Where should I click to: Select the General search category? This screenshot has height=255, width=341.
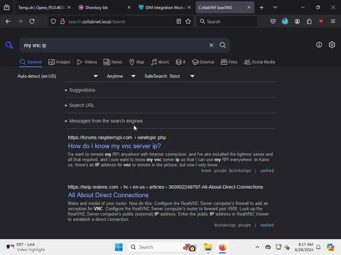[x=31, y=62]
